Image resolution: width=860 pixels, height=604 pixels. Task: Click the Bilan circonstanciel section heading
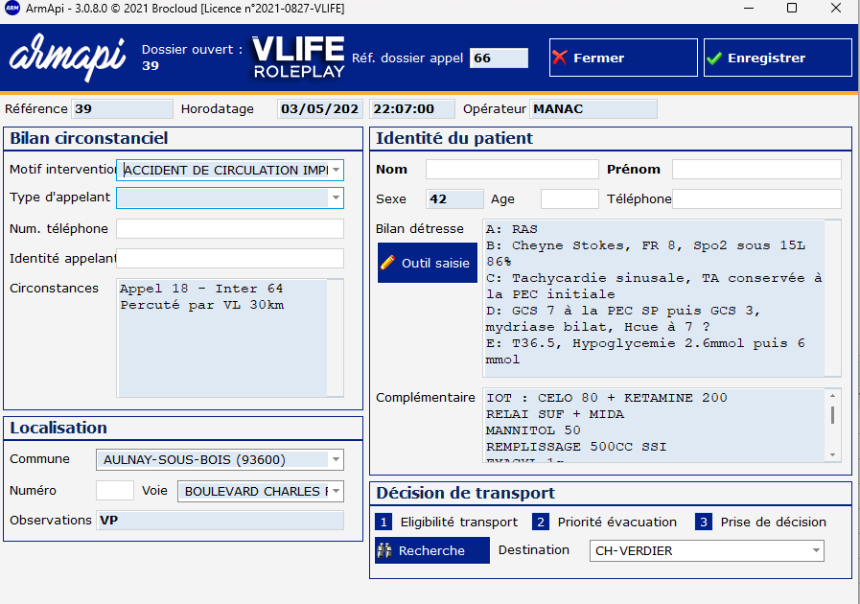pyautogui.click(x=89, y=138)
